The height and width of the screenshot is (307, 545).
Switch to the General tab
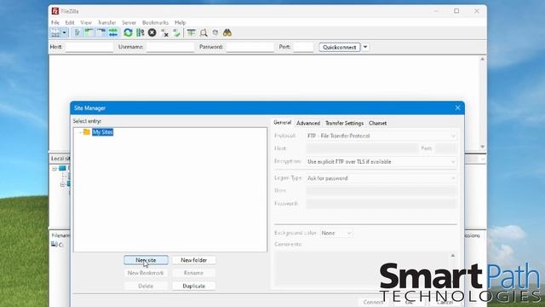(282, 123)
